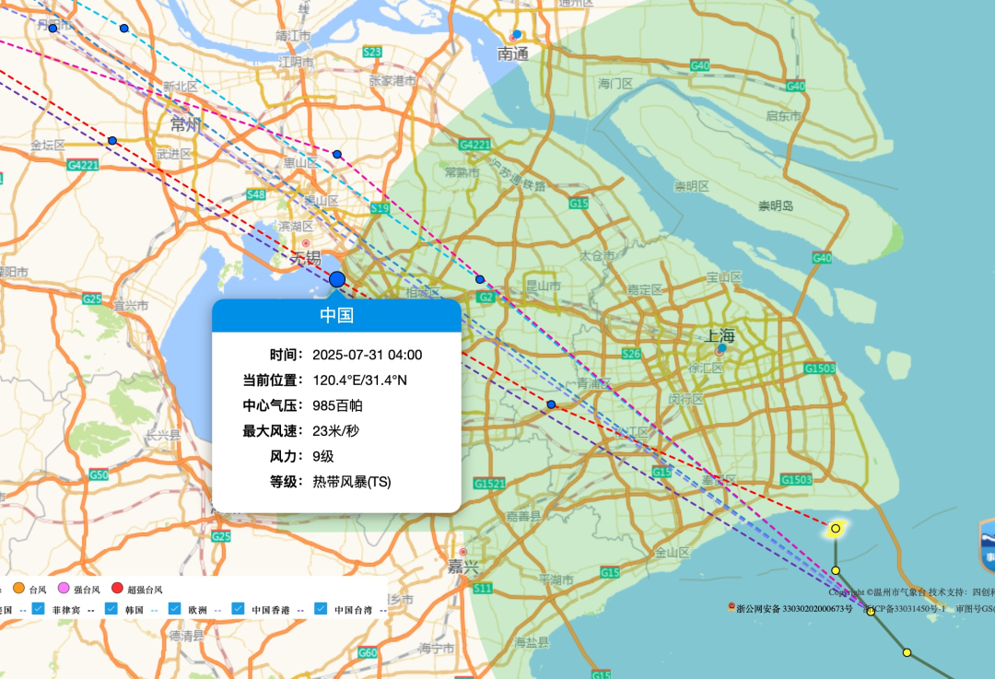Disable the 欧洲 forecast checkbox
Viewport: 995px width, 679px height.
174,609
